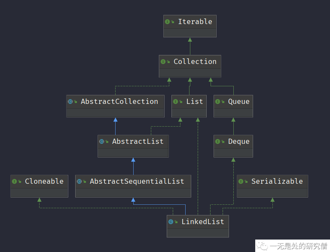
Task: Click the Deque node label
Action: pos(238,141)
